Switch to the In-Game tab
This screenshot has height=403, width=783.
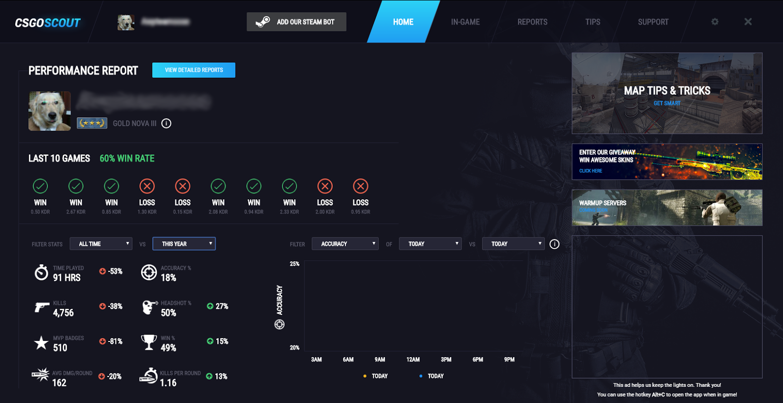click(x=465, y=22)
